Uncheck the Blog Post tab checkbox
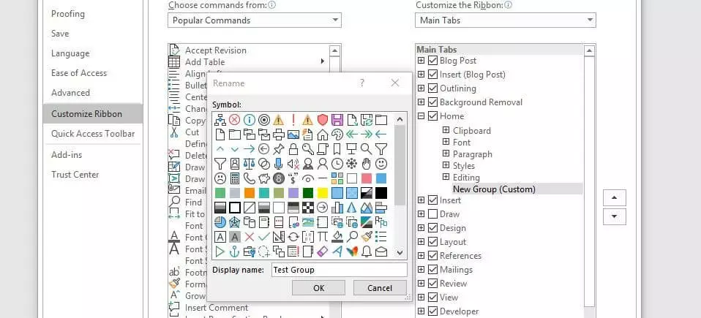The width and height of the screenshot is (701, 318). pyautogui.click(x=432, y=61)
